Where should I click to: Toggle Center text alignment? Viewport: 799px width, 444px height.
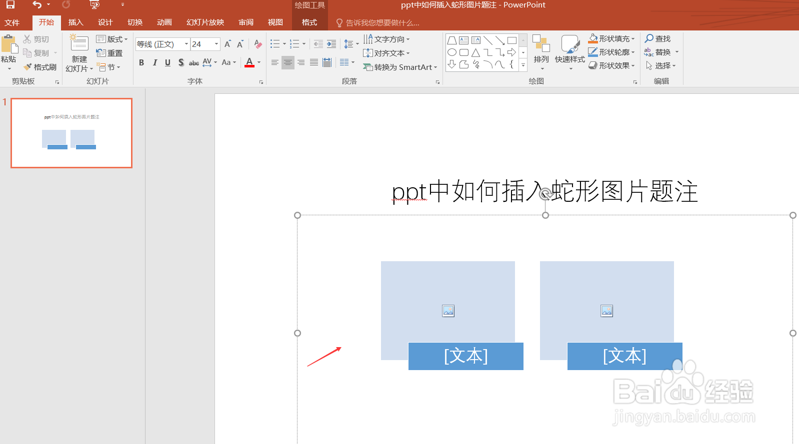point(288,62)
